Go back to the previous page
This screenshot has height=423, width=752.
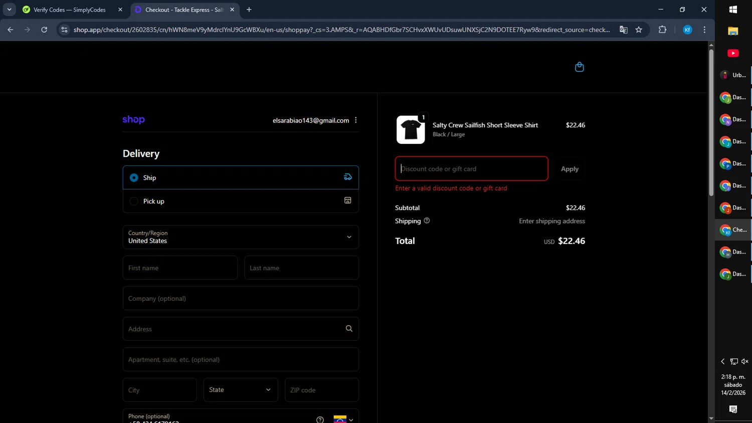tap(11, 30)
